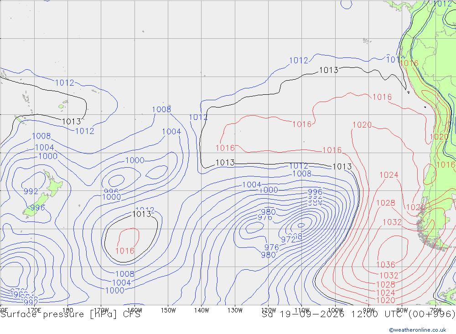Click the 1036 high pressure label

pyautogui.click(x=386, y=265)
